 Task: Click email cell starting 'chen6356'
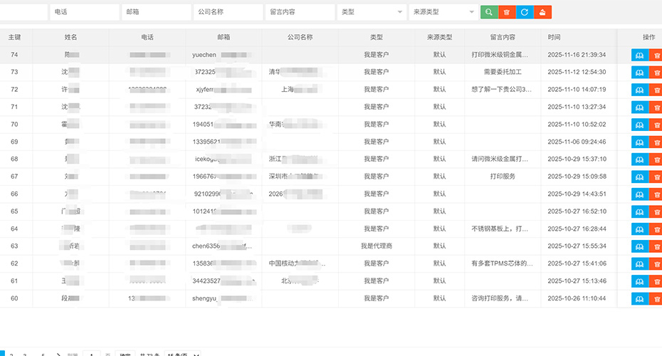pyautogui.click(x=222, y=246)
